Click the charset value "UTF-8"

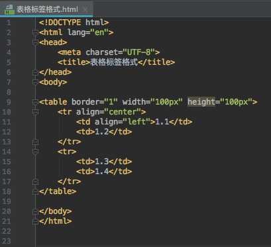(x=138, y=52)
